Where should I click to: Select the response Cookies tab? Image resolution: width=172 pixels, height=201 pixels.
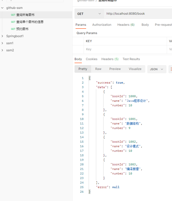coord(92,59)
